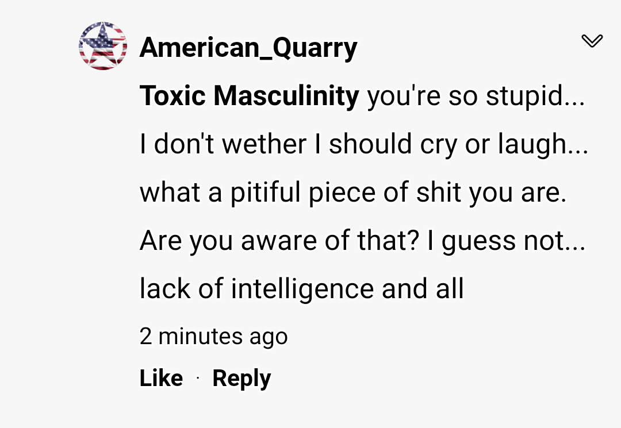Image resolution: width=621 pixels, height=428 pixels.
Task: Click the word "Masculinity" in the bold mention
Action: pyautogui.click(x=286, y=96)
